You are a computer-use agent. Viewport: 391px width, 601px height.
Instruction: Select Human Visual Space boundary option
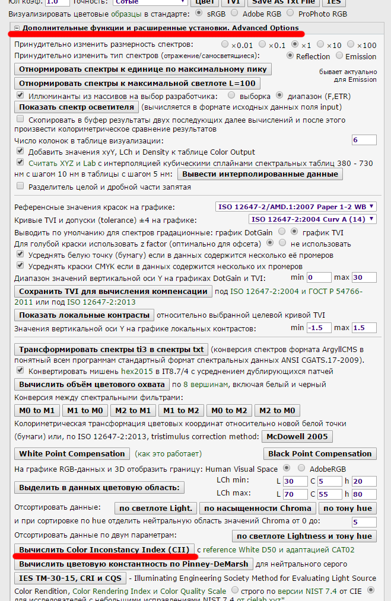[x=286, y=468]
